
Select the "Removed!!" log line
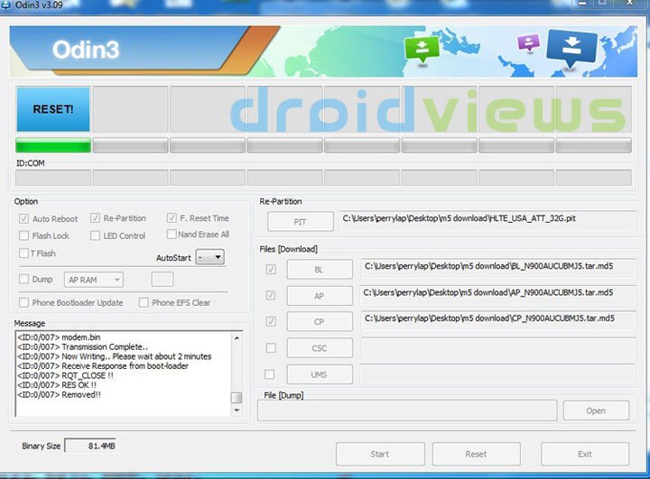click(59, 394)
